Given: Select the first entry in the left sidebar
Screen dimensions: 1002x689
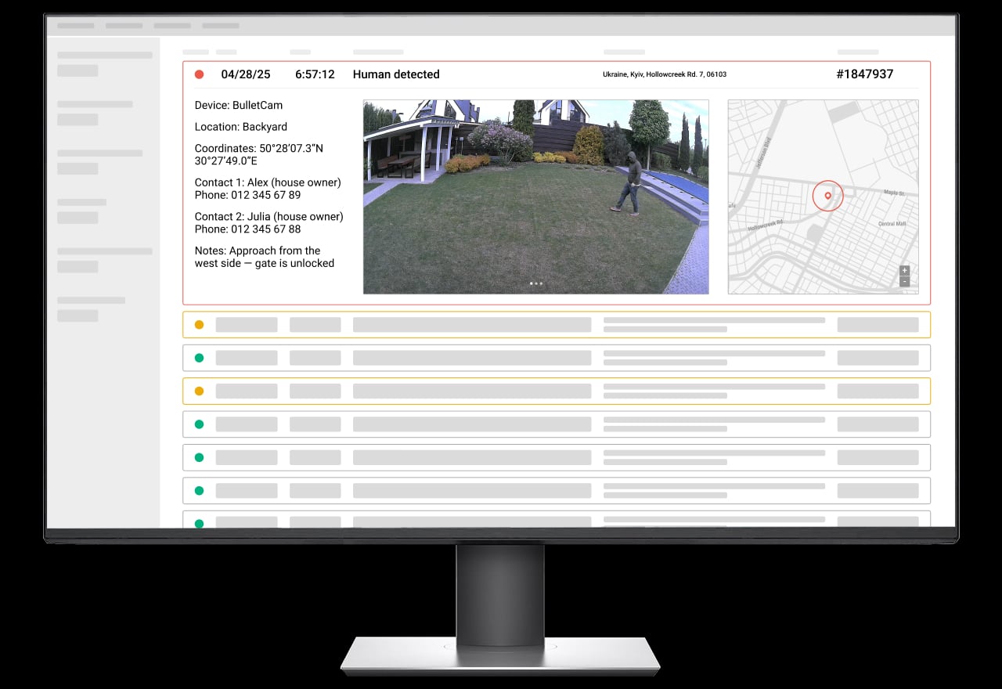Looking at the screenshot, I should [104, 56].
